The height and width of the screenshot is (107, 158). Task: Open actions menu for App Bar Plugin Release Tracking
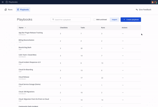(123, 34)
